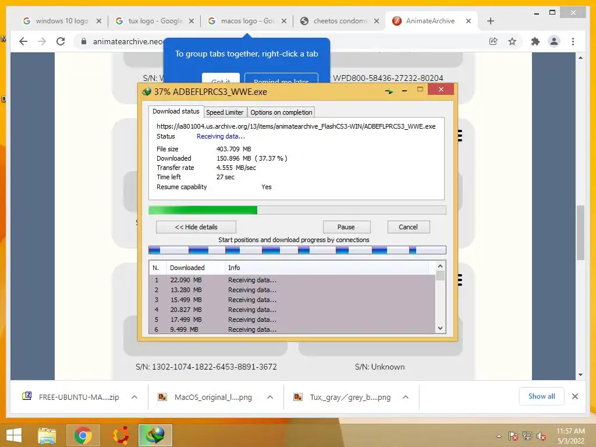Viewport: 596px width, 447px height.
Task: Click the IDM globe icon in download dialog title
Action: (x=146, y=91)
